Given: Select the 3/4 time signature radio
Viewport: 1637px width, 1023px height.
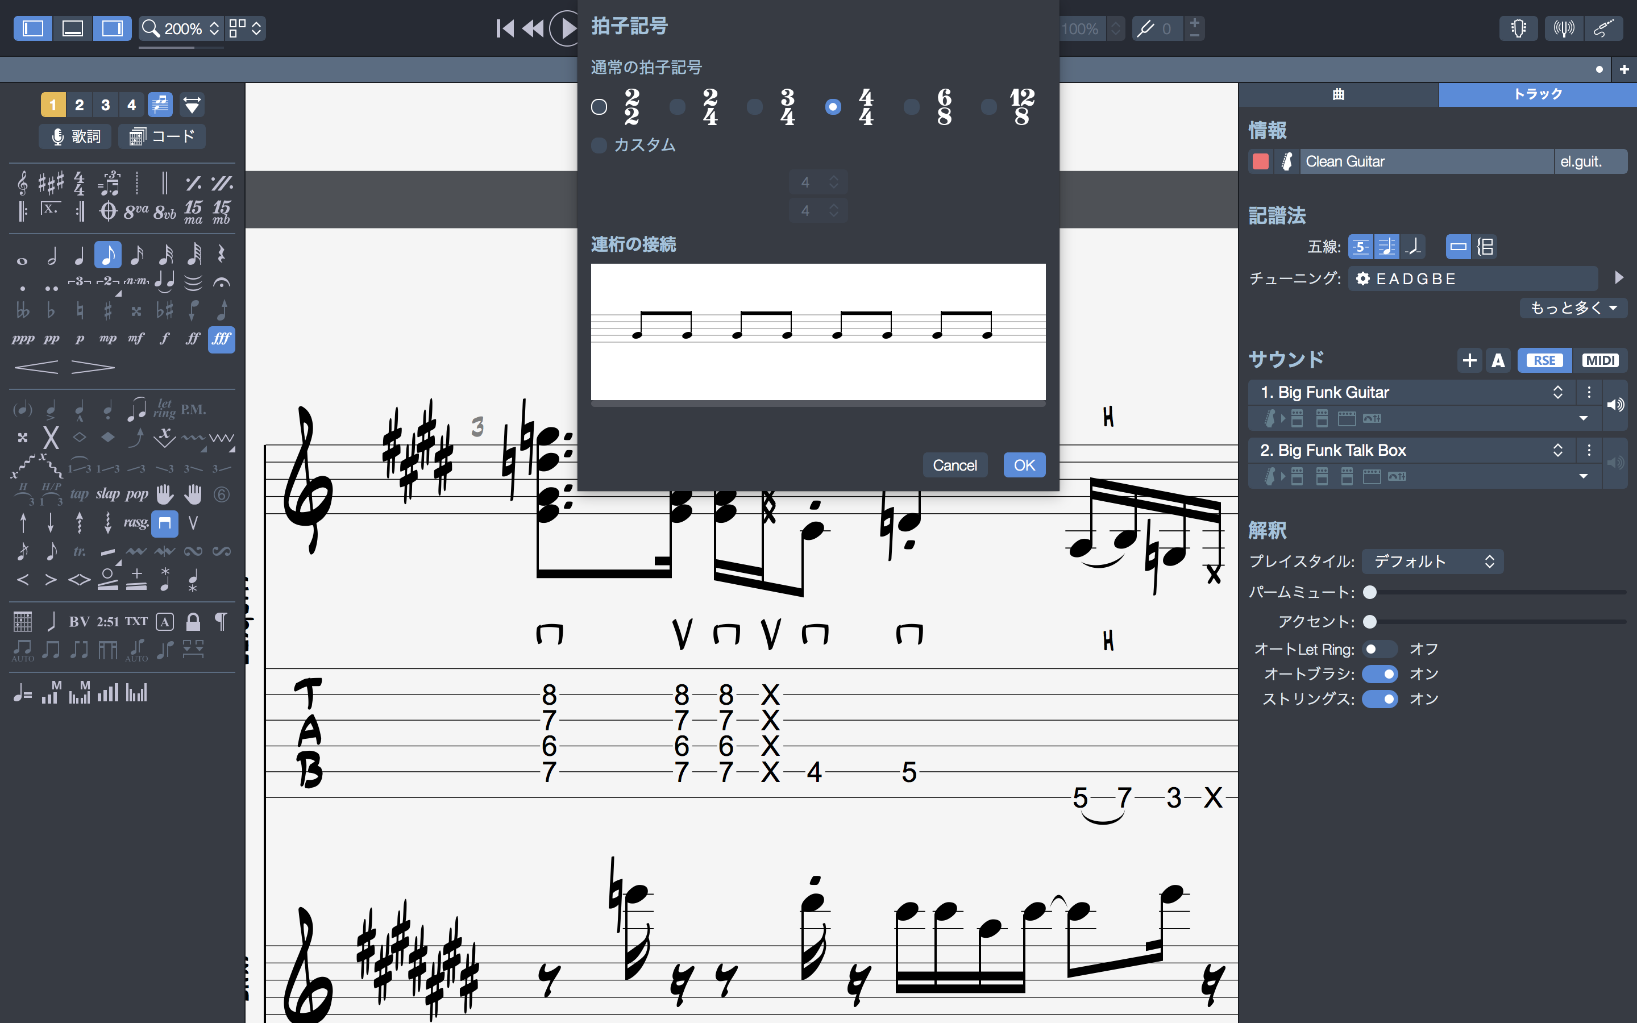Looking at the screenshot, I should click(755, 107).
